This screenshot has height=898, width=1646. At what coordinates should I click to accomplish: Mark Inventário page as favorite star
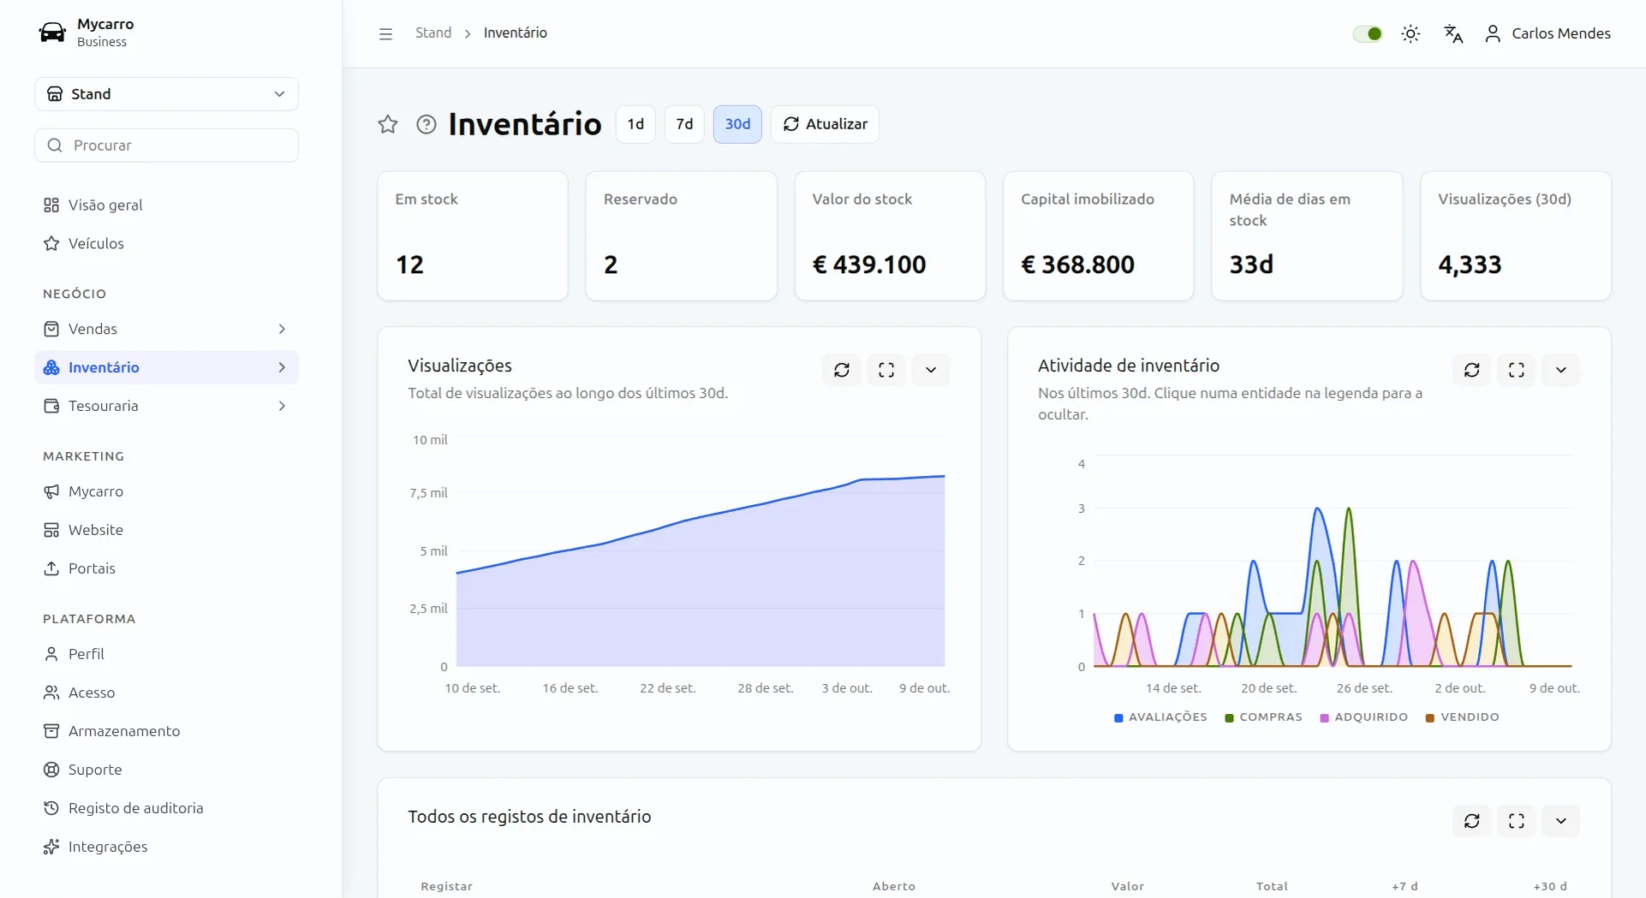pyautogui.click(x=388, y=124)
